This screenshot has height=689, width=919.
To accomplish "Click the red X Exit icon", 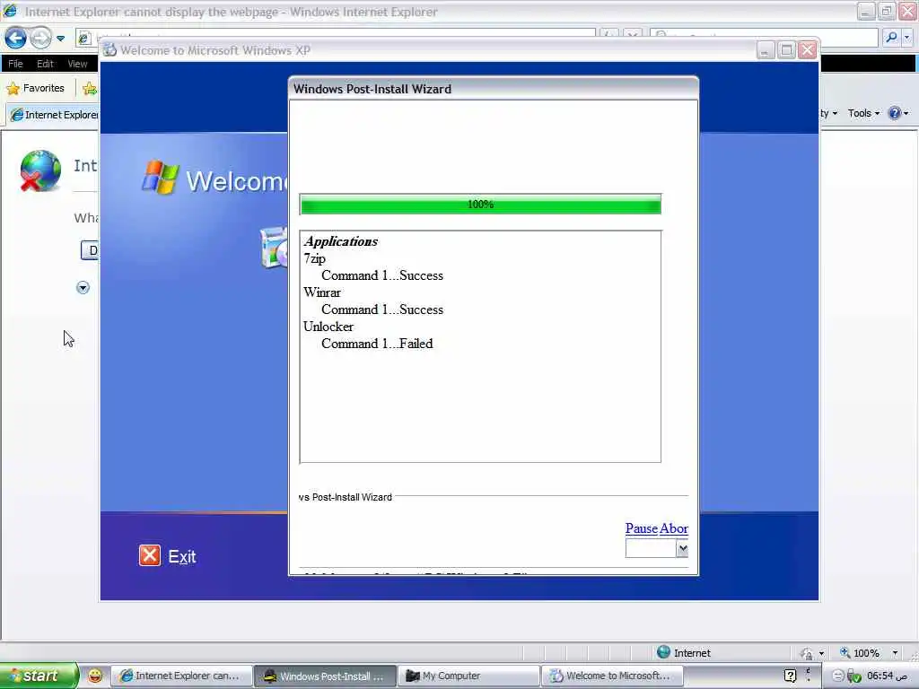I will point(150,555).
